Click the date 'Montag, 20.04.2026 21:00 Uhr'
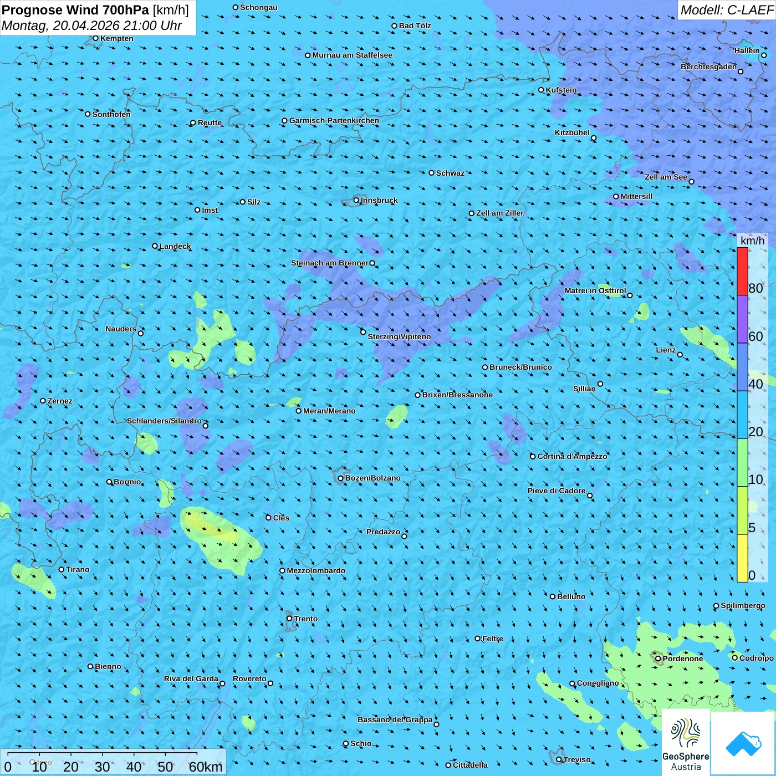 pyautogui.click(x=92, y=25)
